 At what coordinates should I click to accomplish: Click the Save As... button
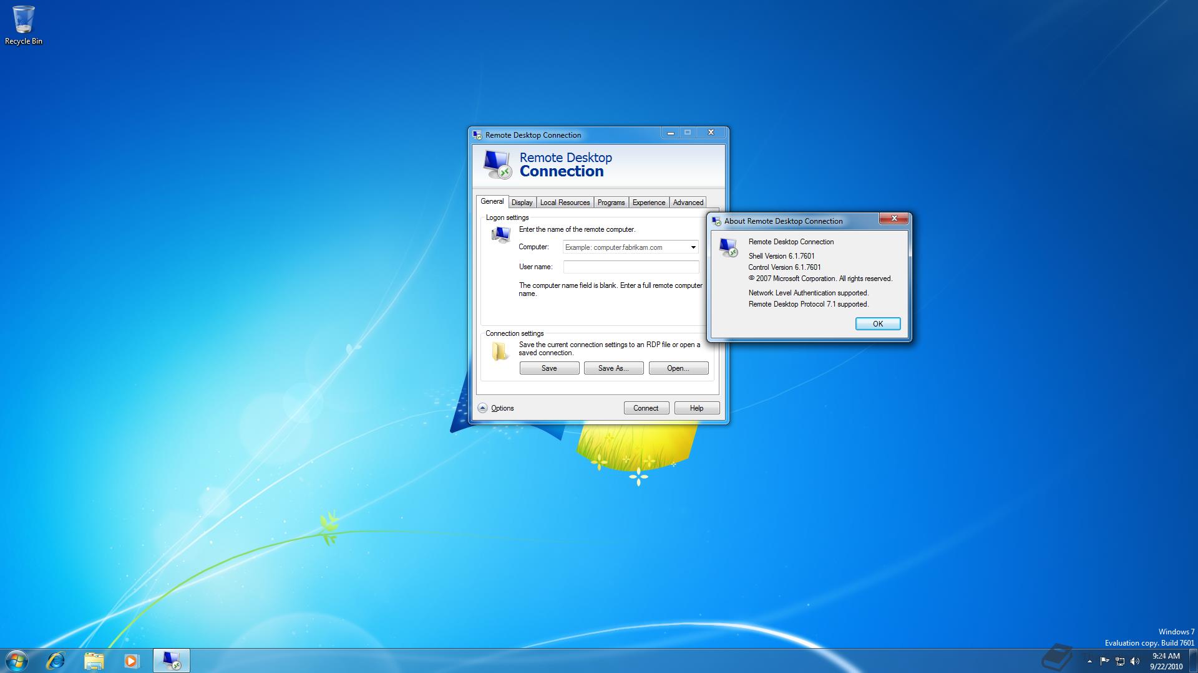613,368
